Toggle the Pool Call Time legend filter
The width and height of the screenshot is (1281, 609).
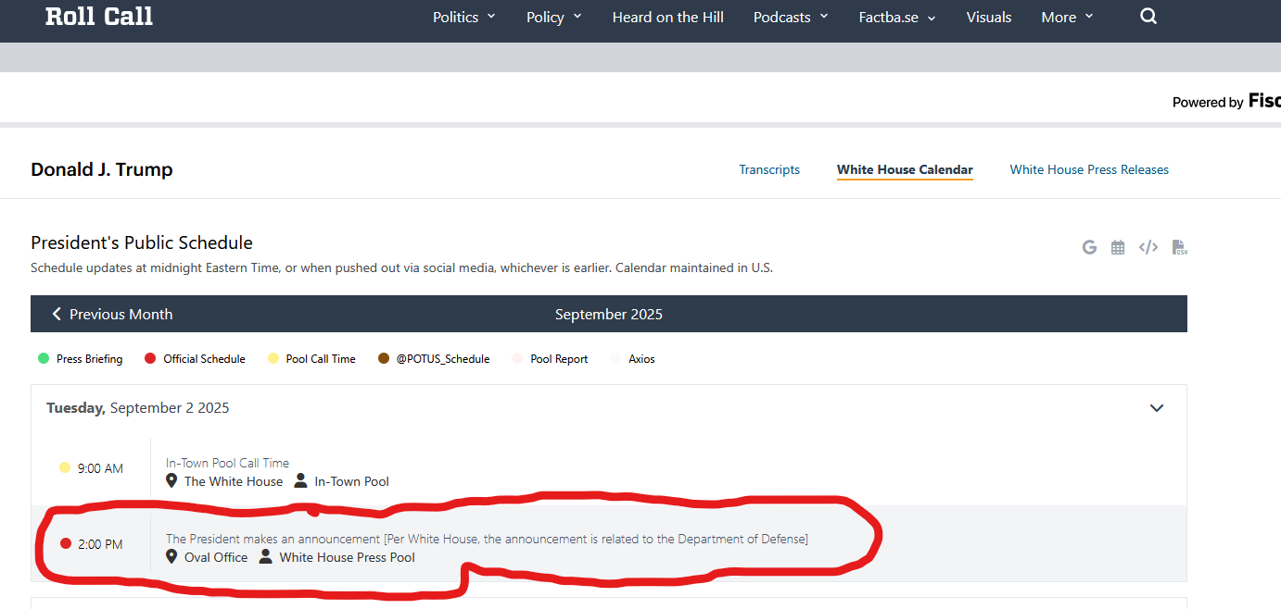coord(311,359)
